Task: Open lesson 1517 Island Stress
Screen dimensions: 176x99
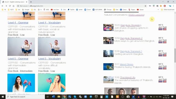Action: click(x=127, y=64)
